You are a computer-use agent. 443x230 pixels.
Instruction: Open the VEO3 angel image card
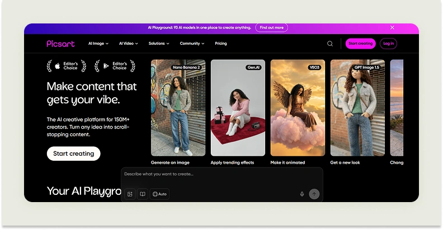click(x=298, y=108)
